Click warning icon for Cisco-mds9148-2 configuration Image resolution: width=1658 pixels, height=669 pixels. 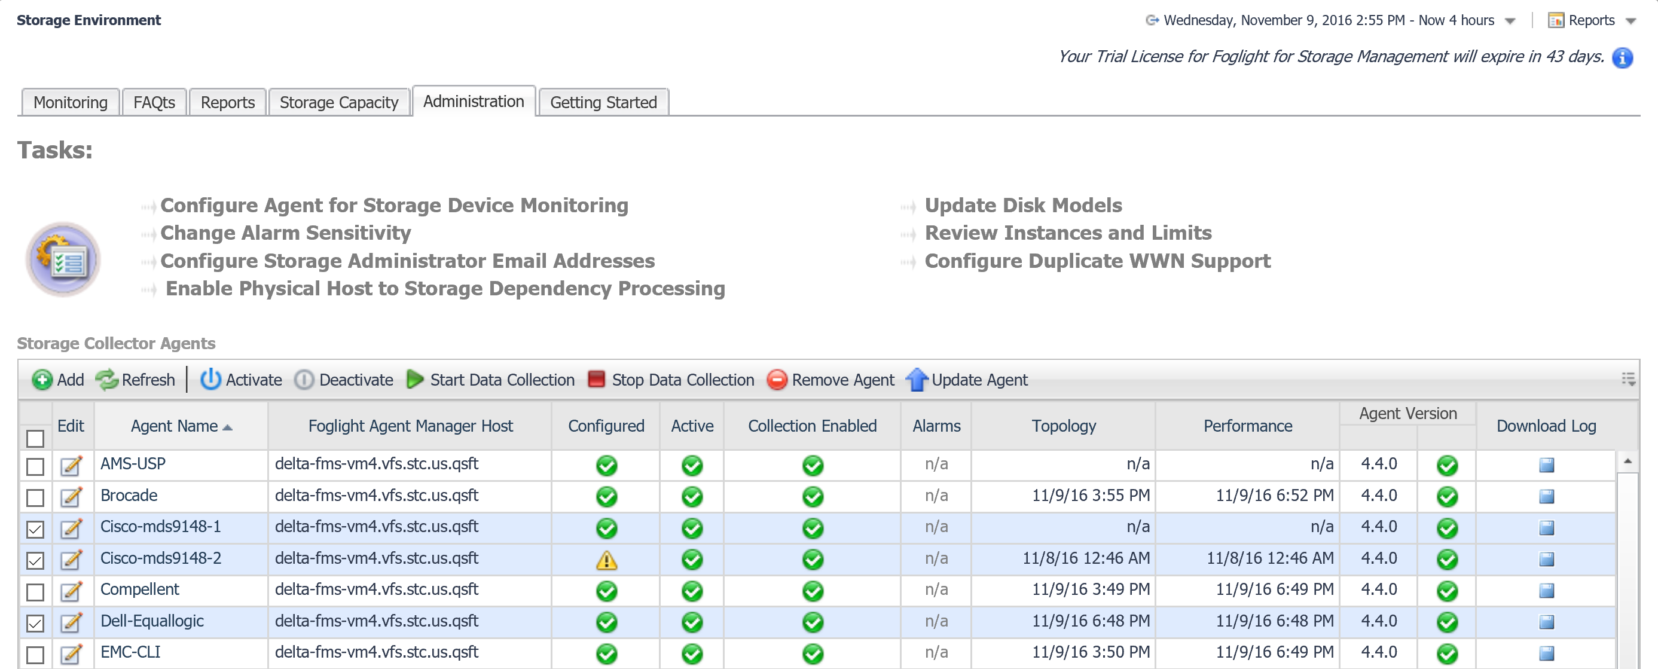(x=606, y=560)
